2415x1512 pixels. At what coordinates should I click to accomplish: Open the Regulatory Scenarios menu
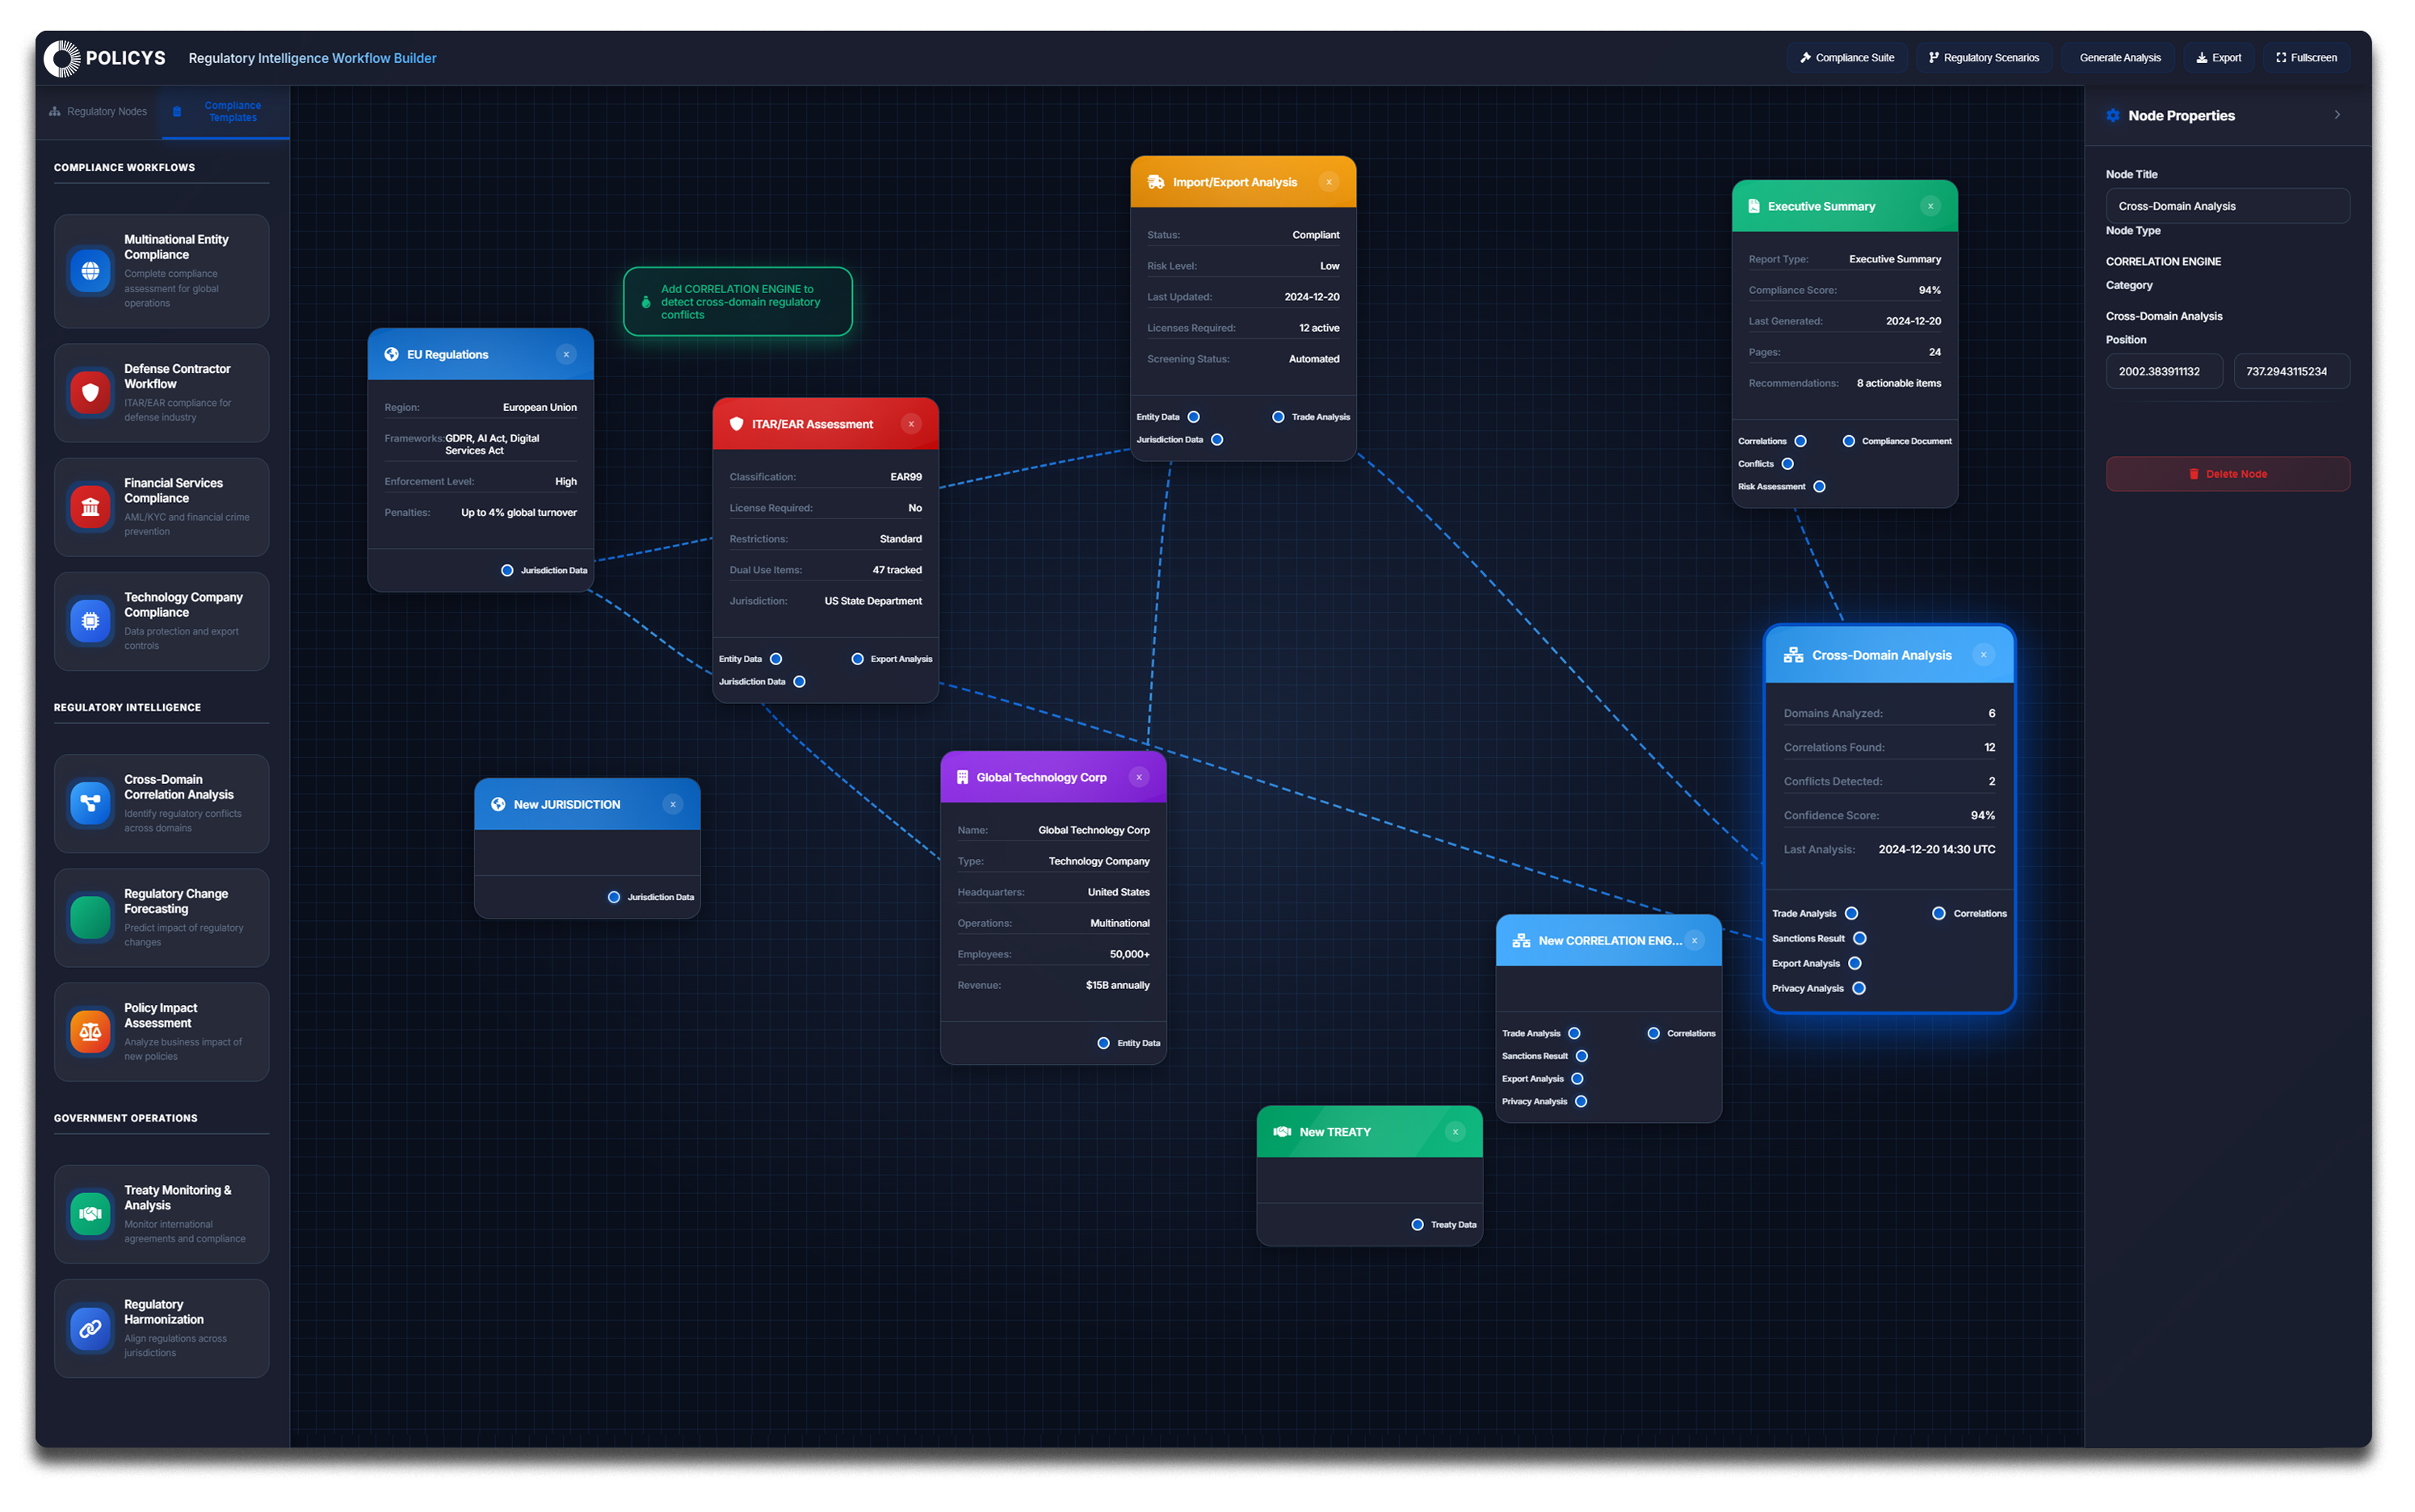click(x=1983, y=58)
